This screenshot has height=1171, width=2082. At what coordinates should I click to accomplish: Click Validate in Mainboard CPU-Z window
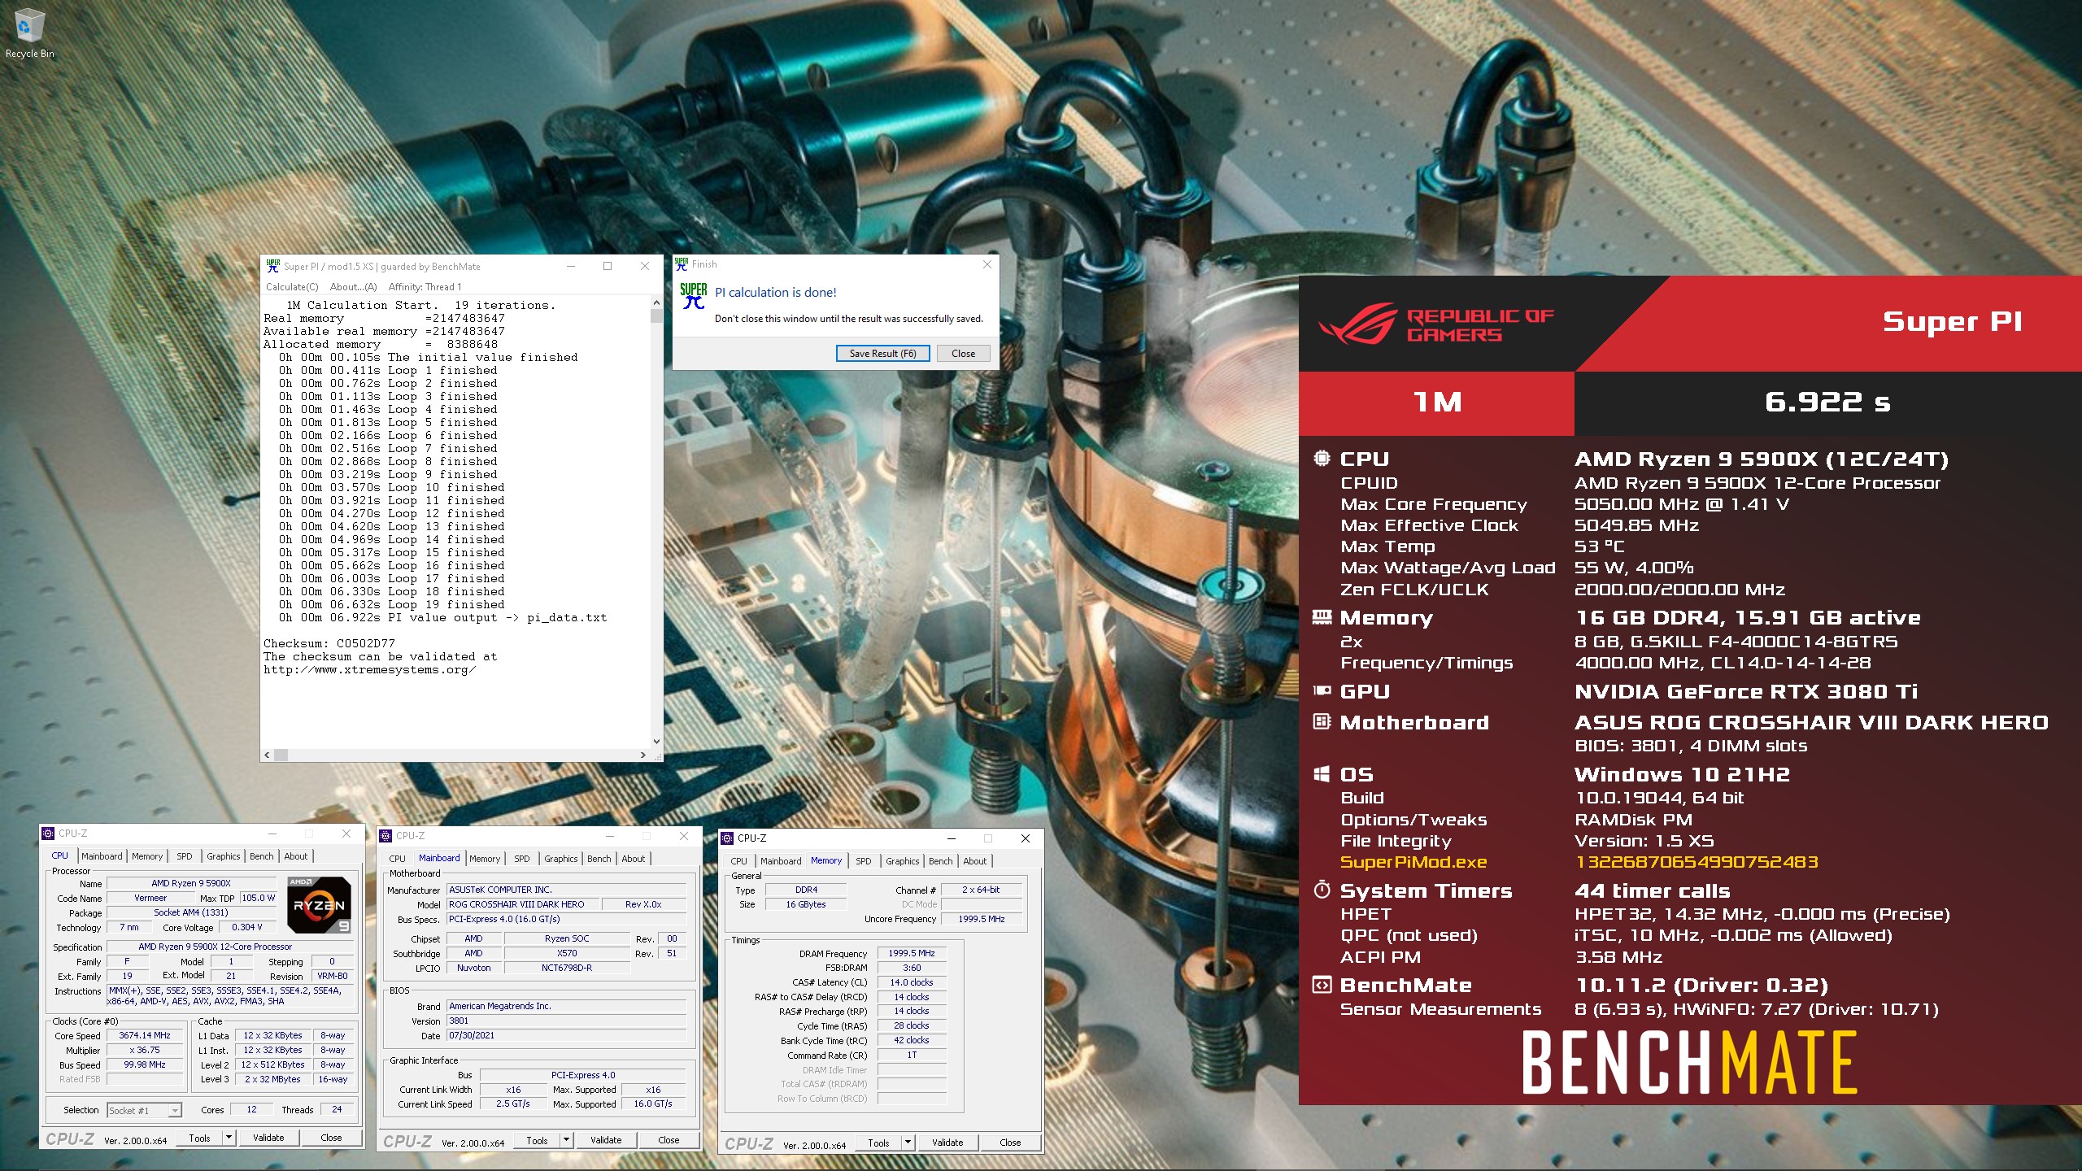point(606,1140)
